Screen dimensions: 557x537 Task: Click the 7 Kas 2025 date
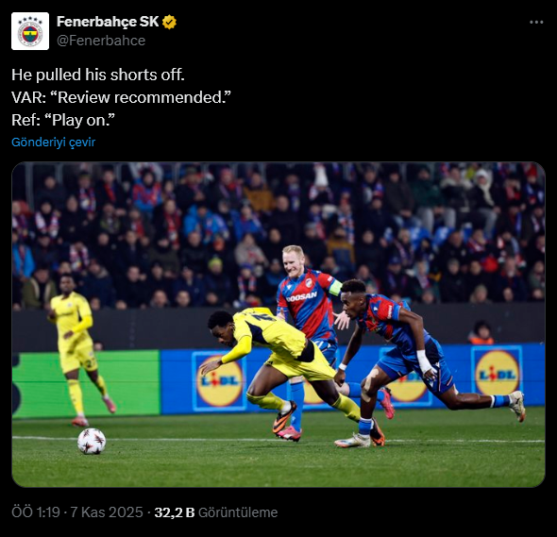107,512
